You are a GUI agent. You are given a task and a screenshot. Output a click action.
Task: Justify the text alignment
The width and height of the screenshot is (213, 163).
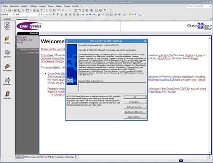[x=78, y=14]
